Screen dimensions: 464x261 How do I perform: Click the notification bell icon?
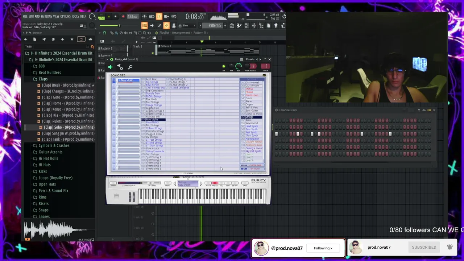(x=449, y=247)
